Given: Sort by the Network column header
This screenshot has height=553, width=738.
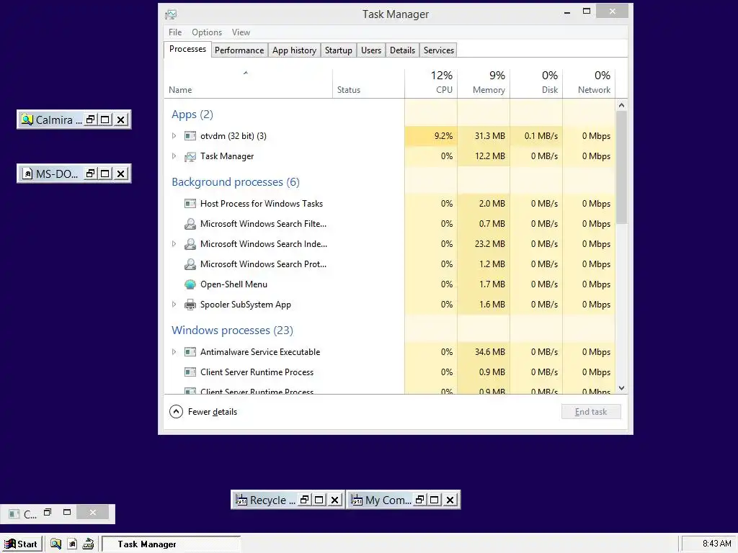Looking at the screenshot, I should click(x=589, y=83).
